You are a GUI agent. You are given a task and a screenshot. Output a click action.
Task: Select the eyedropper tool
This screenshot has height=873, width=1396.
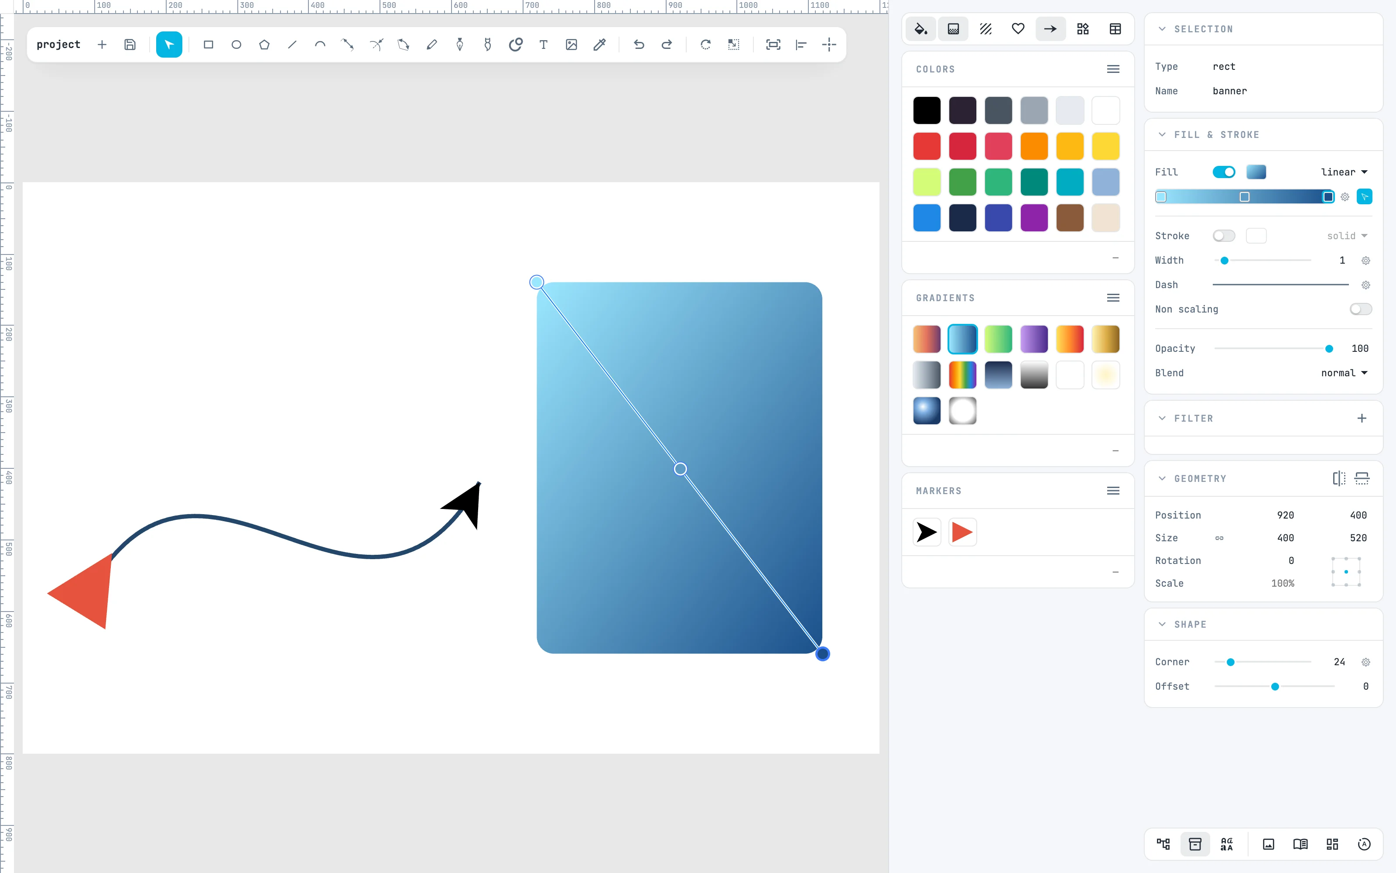pos(599,45)
